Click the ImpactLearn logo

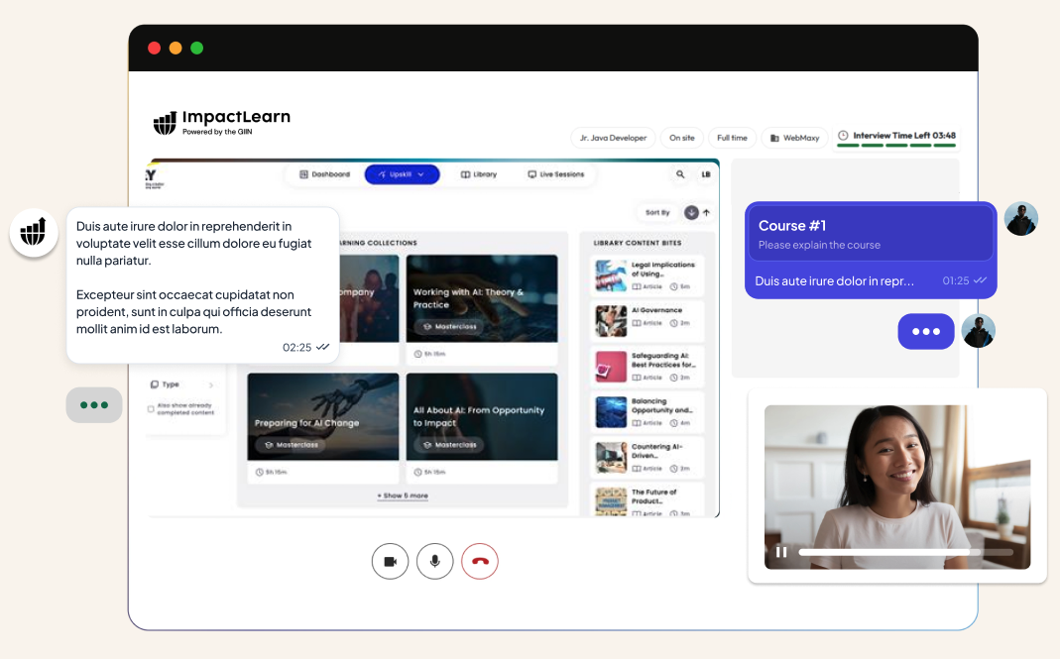[221, 123]
